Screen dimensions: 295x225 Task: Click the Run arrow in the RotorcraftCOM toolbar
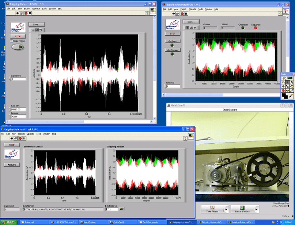click(x=174, y=14)
